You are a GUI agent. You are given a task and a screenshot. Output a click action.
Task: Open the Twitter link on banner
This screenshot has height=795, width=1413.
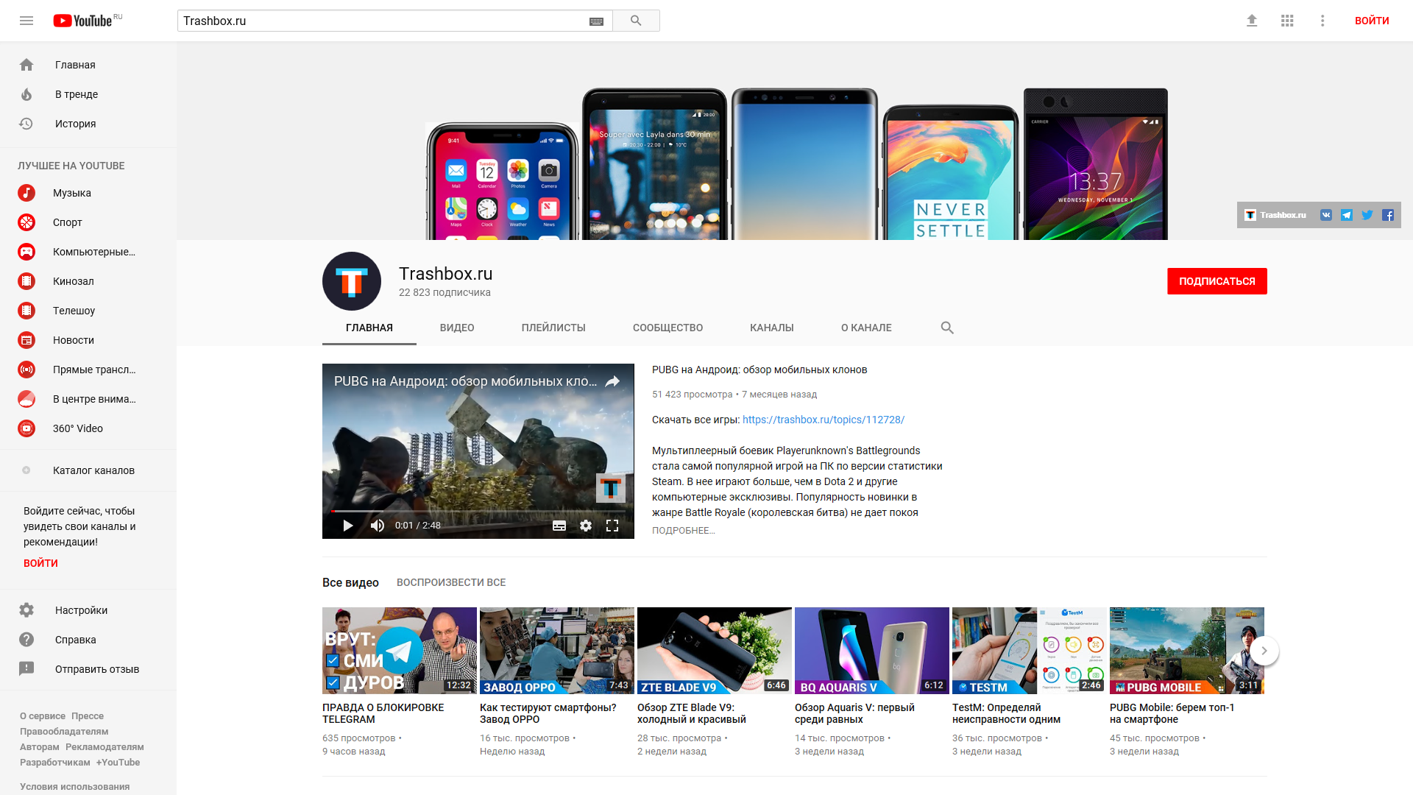click(1367, 215)
